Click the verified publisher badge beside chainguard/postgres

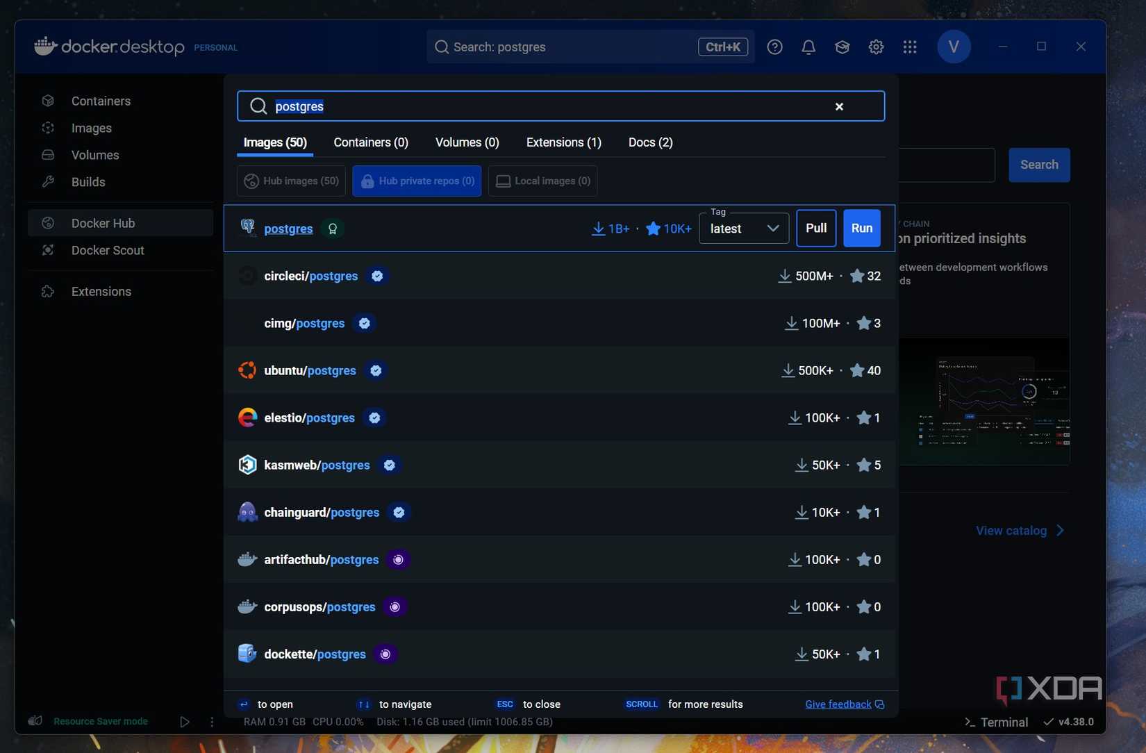point(399,512)
